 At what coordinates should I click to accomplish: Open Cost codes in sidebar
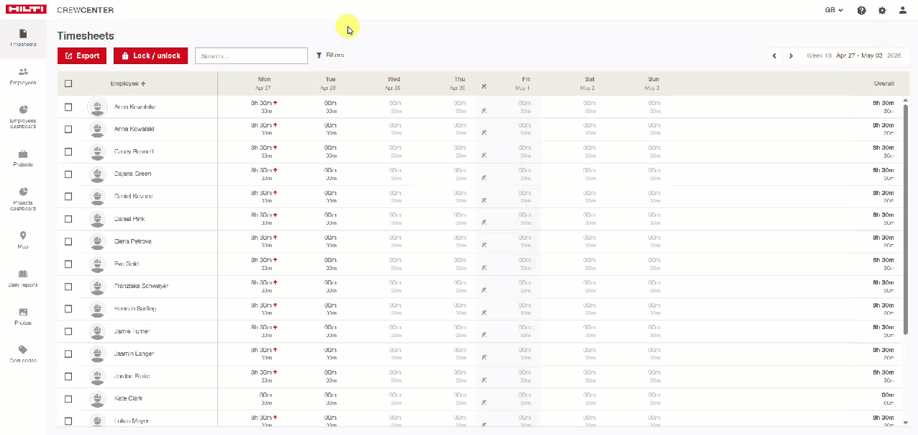click(x=23, y=354)
